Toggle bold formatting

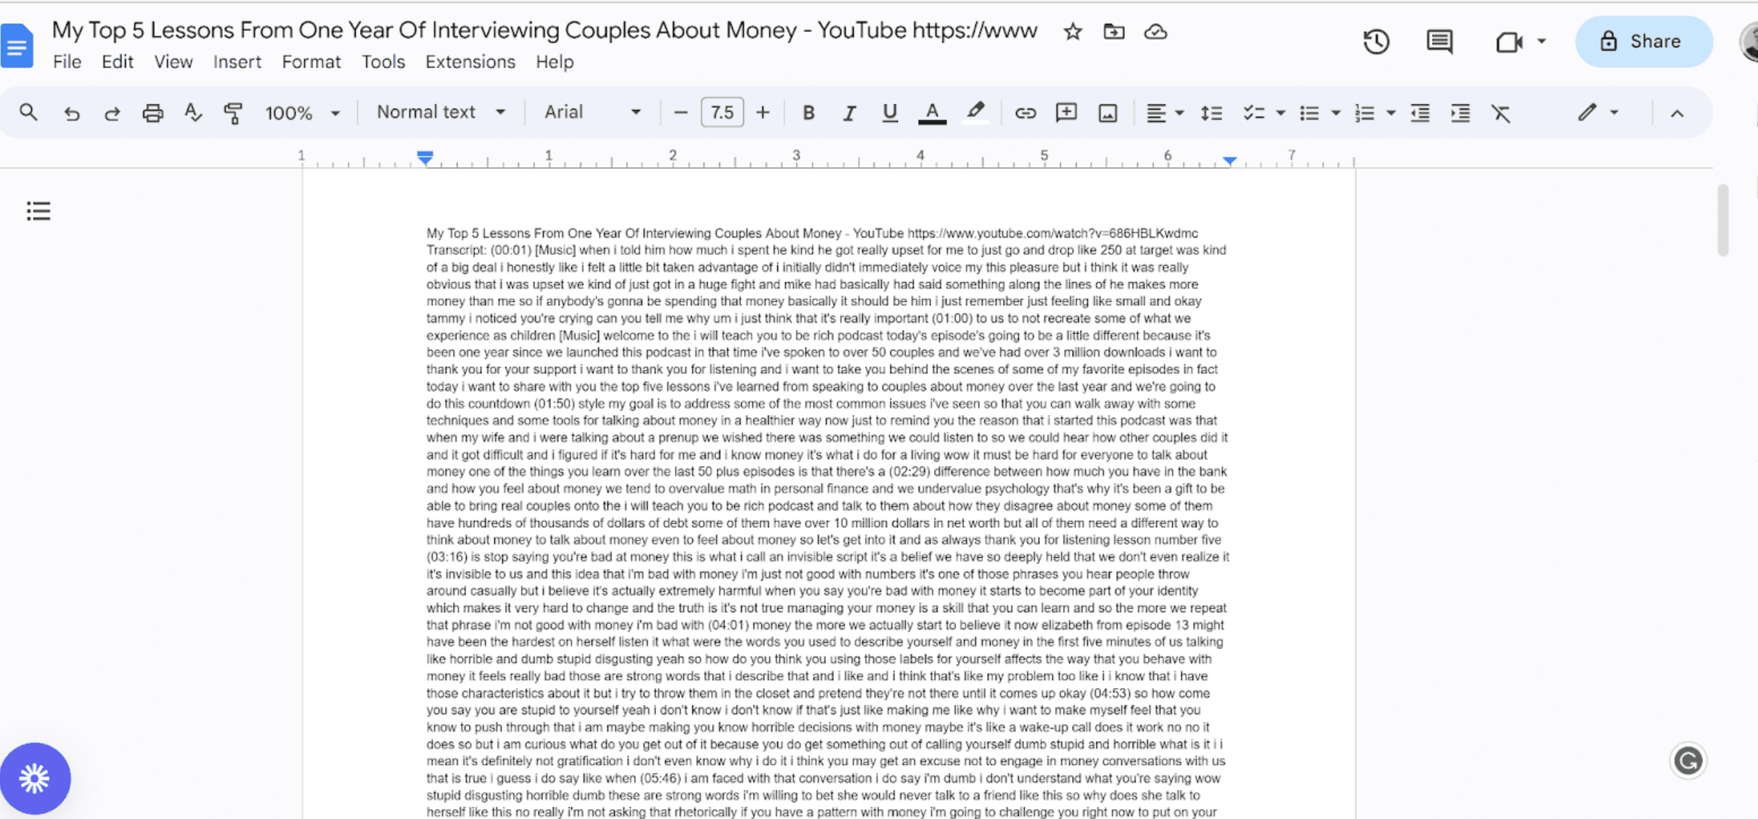point(808,113)
